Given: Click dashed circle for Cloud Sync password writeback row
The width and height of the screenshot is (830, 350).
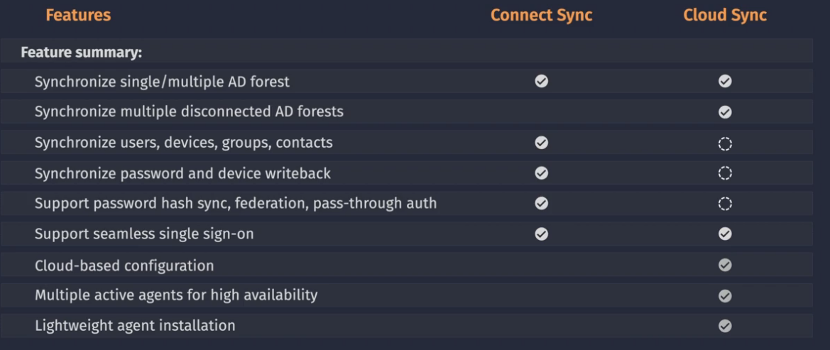Looking at the screenshot, I should (x=725, y=173).
